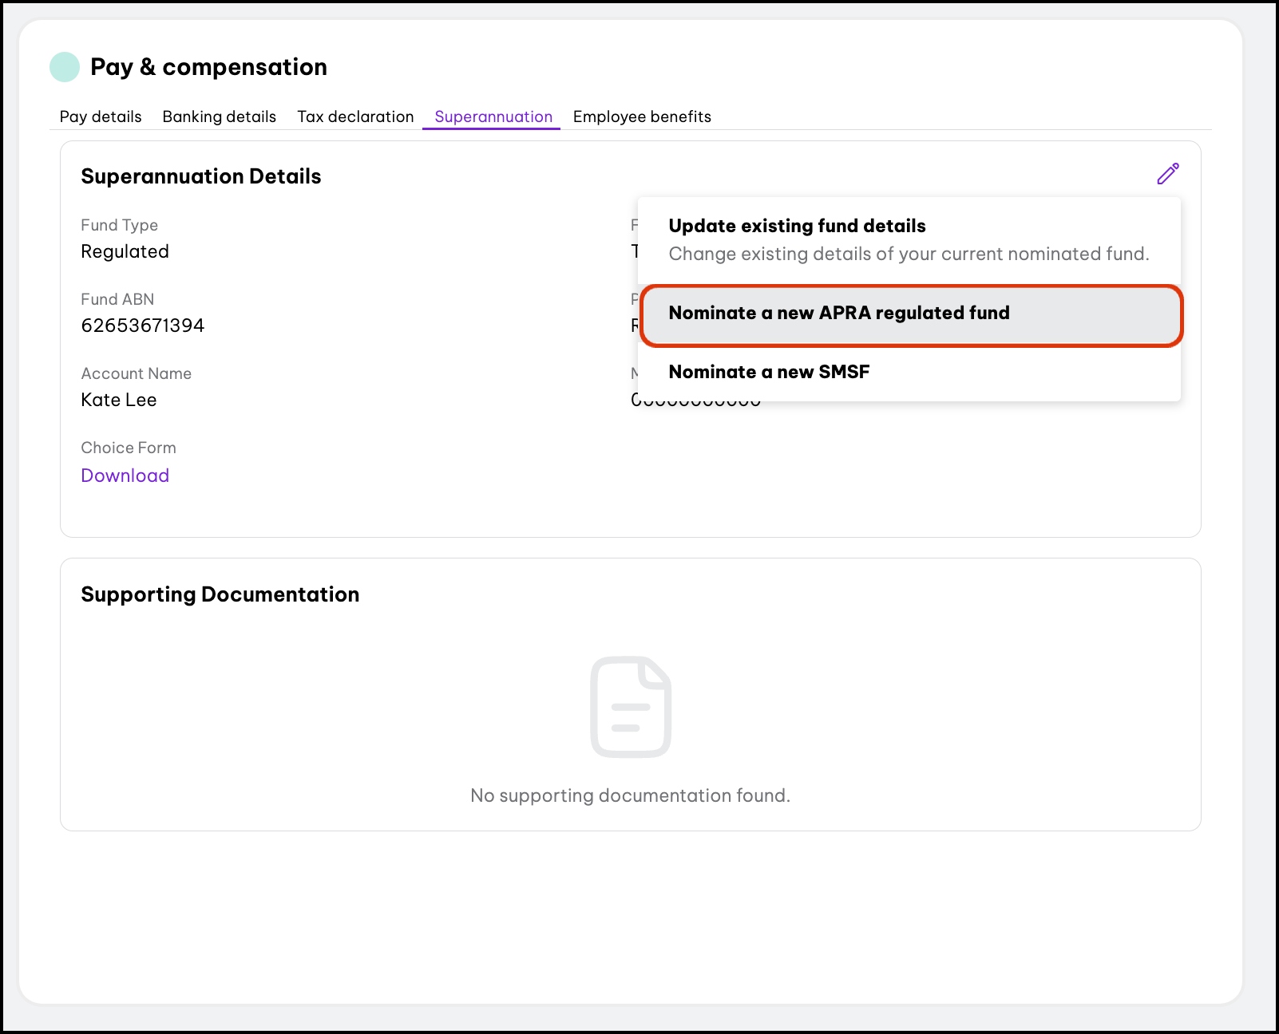Click the account name Kate Lee
The width and height of the screenshot is (1279, 1034).
[118, 400]
